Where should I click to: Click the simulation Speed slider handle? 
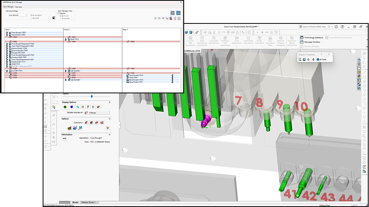click(x=91, y=96)
